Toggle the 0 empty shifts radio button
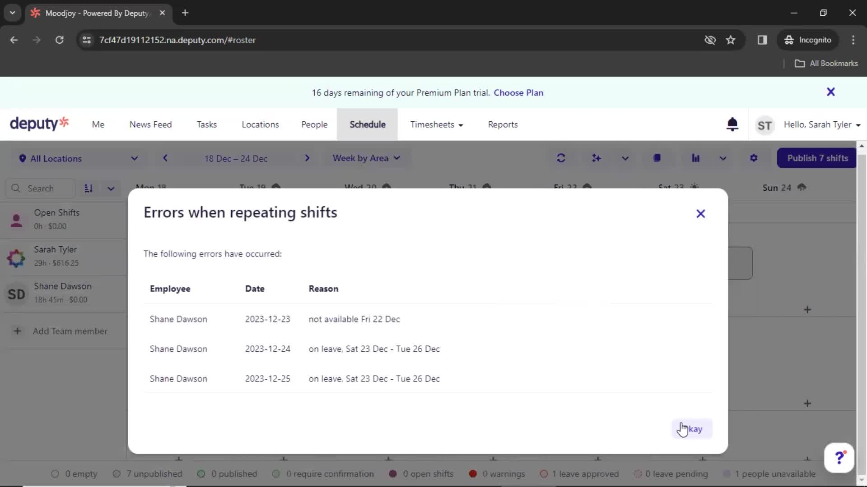The height and width of the screenshot is (487, 867). tap(55, 474)
